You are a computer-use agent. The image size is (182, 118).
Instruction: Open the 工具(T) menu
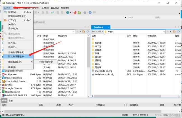(45, 8)
